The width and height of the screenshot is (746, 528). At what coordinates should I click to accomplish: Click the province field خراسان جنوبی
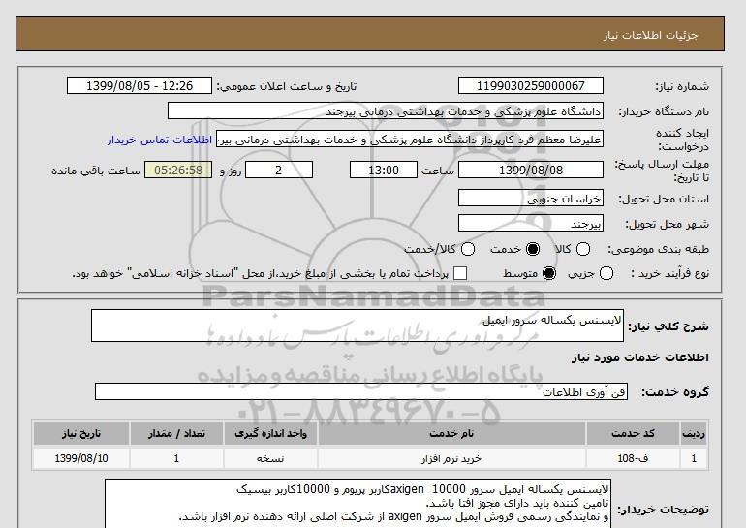click(x=531, y=198)
